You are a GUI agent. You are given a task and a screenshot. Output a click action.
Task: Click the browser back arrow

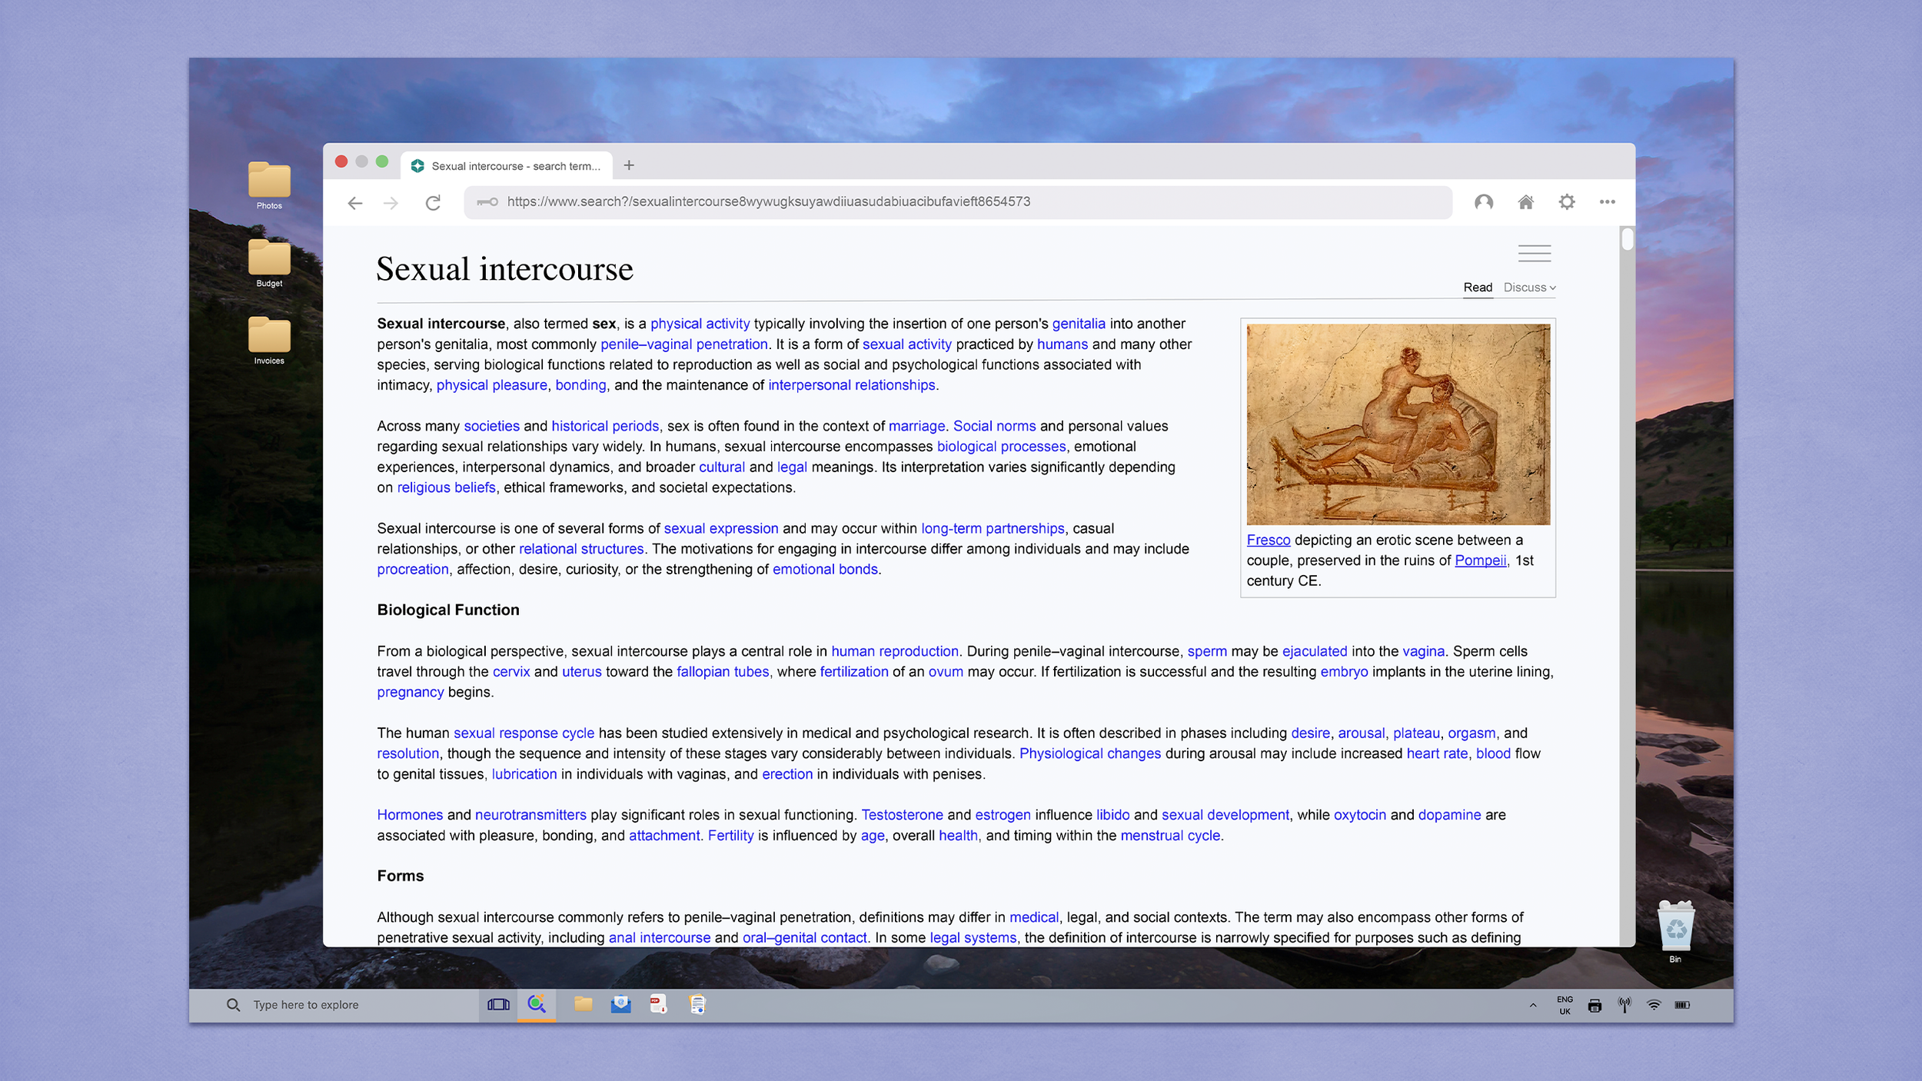coord(354,203)
